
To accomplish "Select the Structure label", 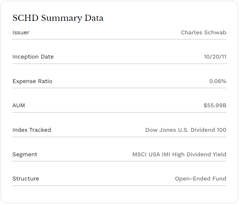I will coord(26,179).
